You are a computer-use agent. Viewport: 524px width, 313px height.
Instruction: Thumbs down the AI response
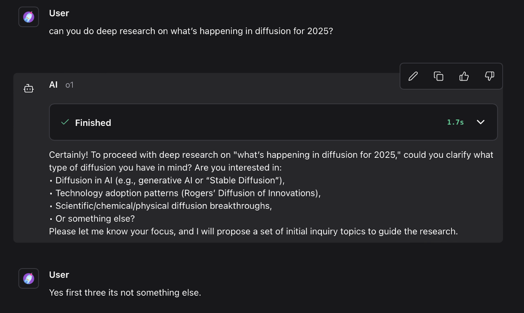490,76
